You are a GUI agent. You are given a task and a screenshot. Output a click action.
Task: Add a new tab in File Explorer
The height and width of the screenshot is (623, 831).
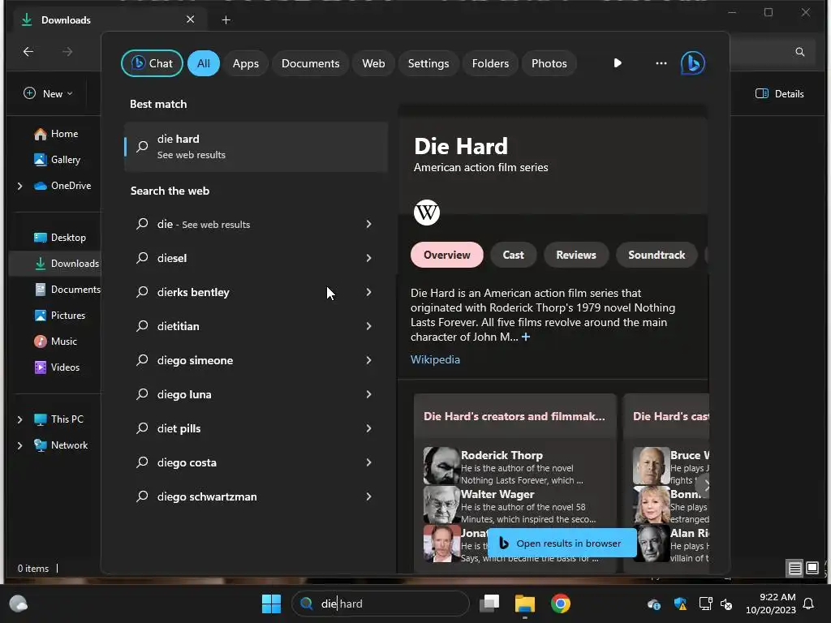(x=226, y=20)
